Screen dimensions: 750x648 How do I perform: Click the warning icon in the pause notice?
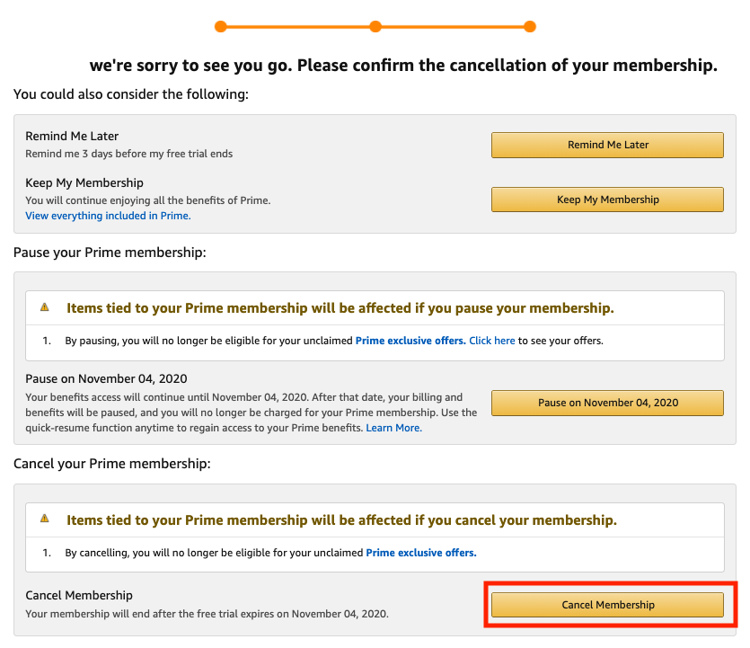(x=45, y=307)
